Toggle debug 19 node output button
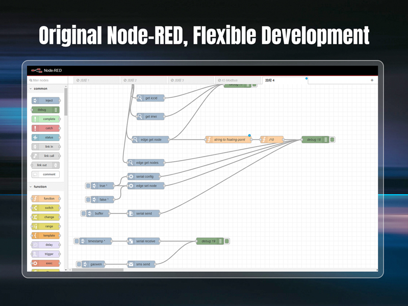This screenshot has width=408, height=306. point(227,241)
